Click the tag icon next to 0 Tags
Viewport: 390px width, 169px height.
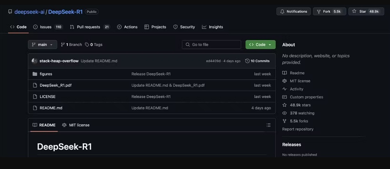tap(87, 45)
